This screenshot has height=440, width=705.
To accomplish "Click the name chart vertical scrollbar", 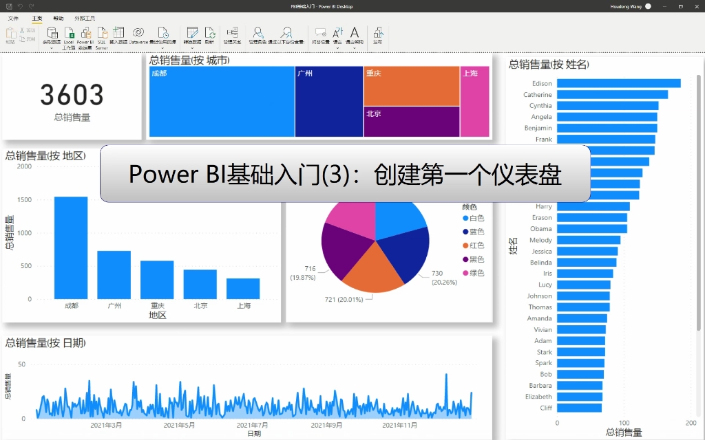I will point(698,202).
